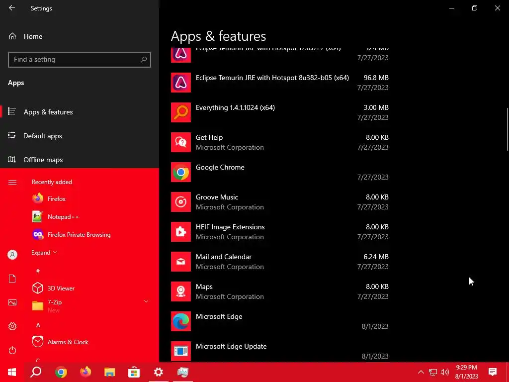Screen dimensions: 509x382
Task: Click the apps list vertical scrollbar
Action: point(508,129)
